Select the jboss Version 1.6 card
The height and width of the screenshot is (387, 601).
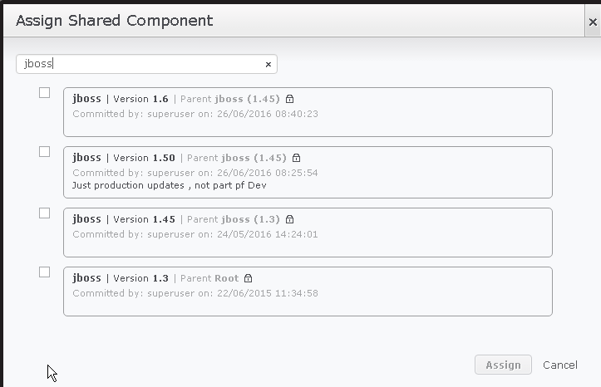[x=308, y=112]
